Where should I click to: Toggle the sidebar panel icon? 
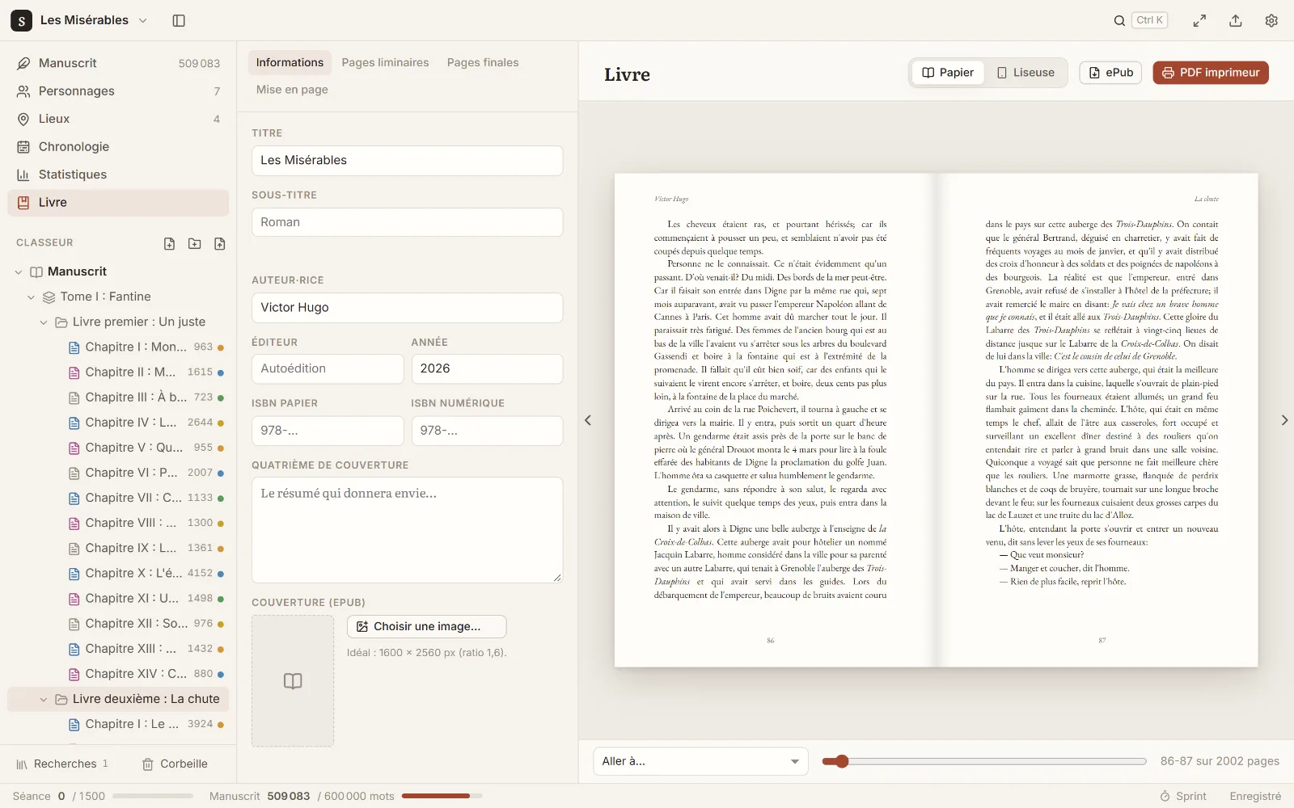(179, 20)
